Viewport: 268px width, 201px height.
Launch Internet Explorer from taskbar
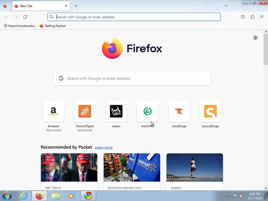click(23, 196)
